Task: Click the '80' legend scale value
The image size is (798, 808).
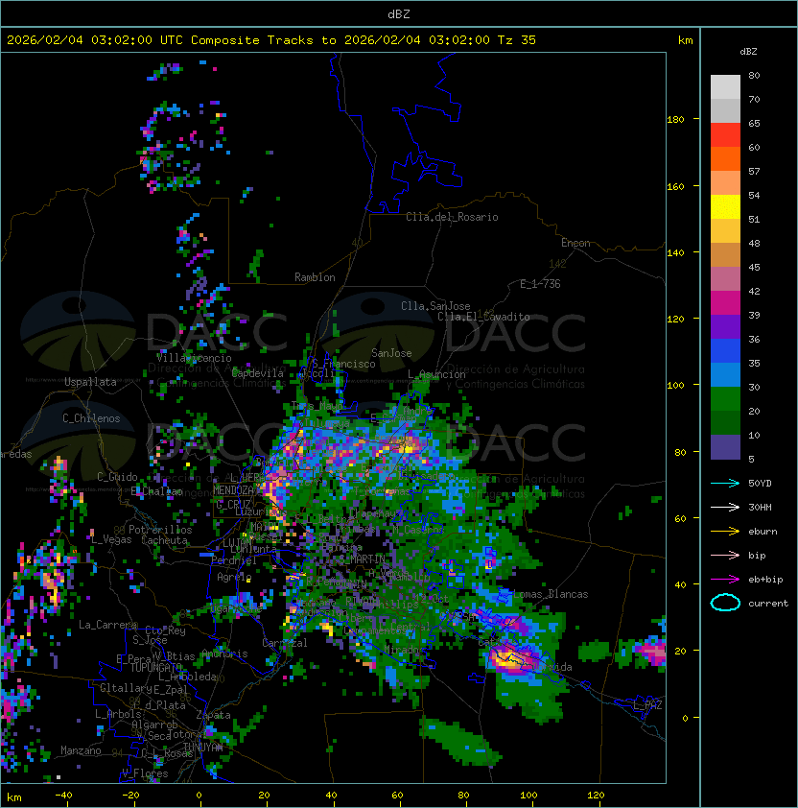Action: coord(754,75)
